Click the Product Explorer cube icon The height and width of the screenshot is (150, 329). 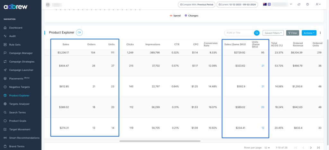point(5,95)
